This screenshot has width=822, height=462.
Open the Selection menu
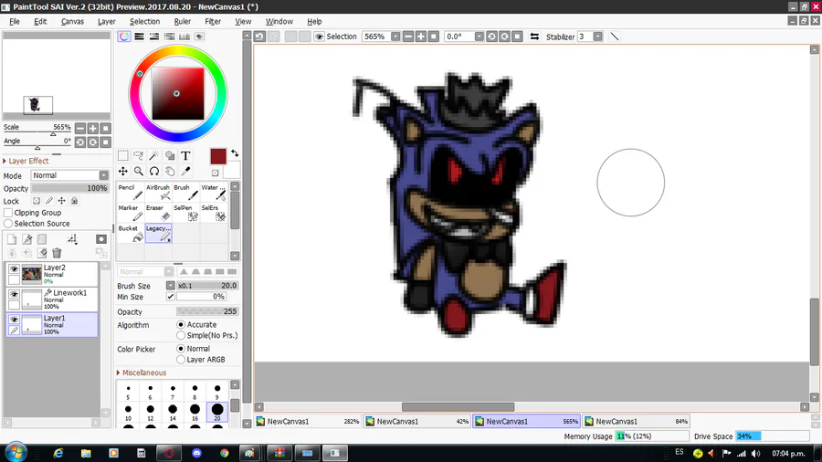pyautogui.click(x=144, y=22)
